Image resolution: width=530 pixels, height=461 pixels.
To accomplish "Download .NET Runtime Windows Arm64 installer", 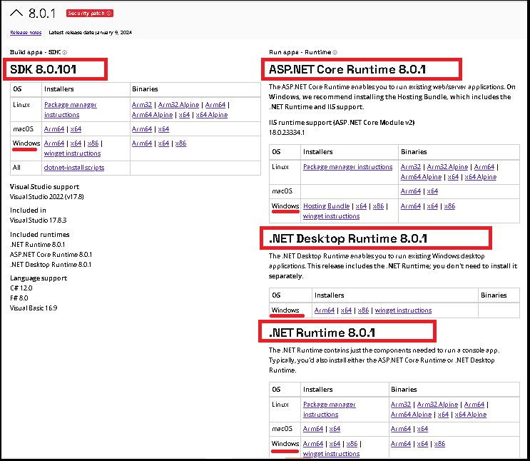I will coord(313,443).
